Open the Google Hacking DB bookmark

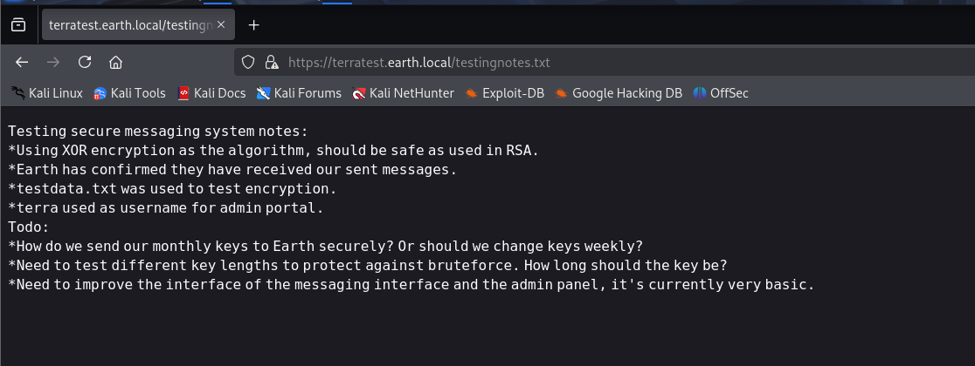pos(618,93)
